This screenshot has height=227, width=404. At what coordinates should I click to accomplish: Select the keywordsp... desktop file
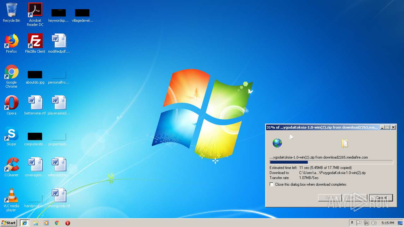[58, 15]
